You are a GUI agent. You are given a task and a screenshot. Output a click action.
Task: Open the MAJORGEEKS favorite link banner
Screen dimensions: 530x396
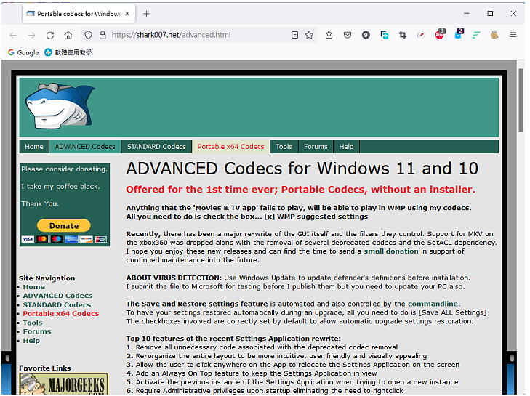point(64,384)
